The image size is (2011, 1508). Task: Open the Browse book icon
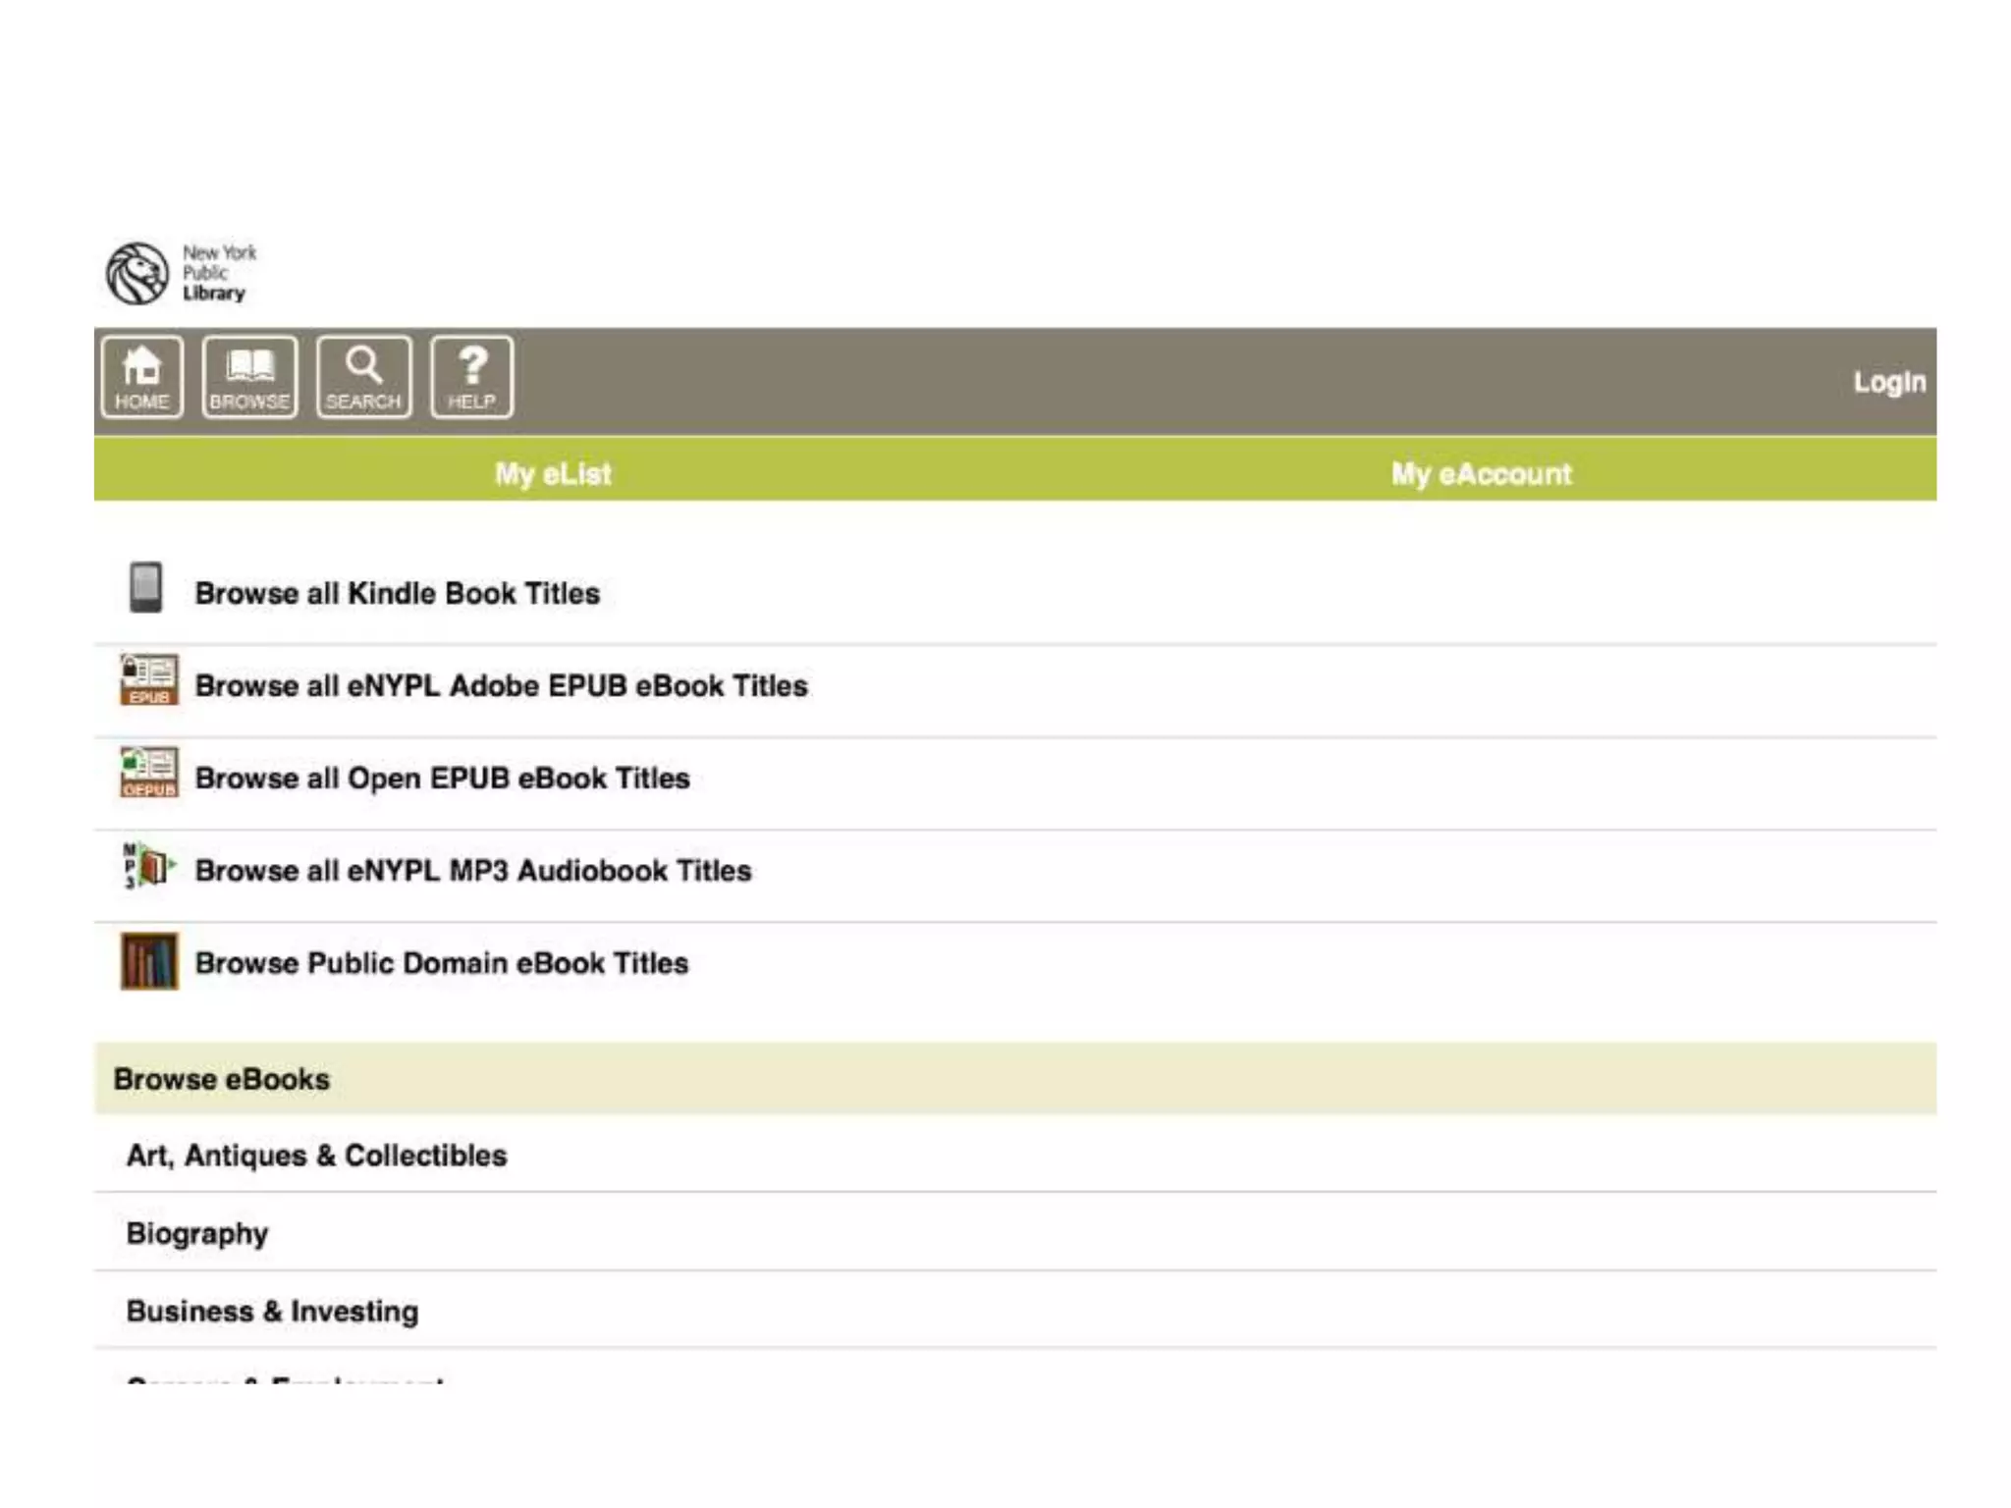249,378
